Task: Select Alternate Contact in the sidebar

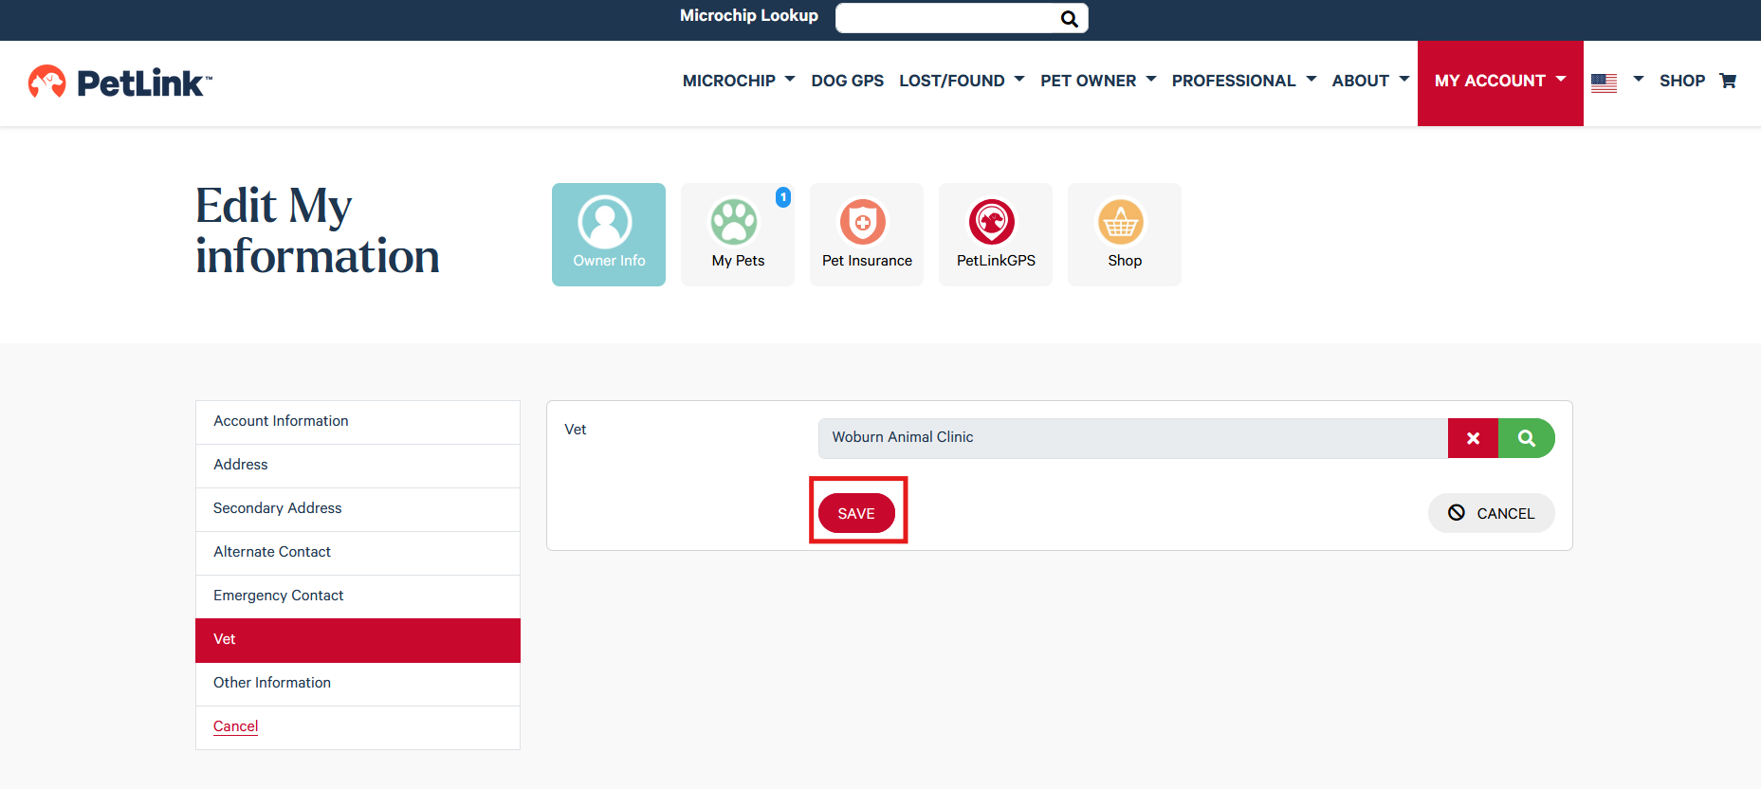Action: (358, 553)
